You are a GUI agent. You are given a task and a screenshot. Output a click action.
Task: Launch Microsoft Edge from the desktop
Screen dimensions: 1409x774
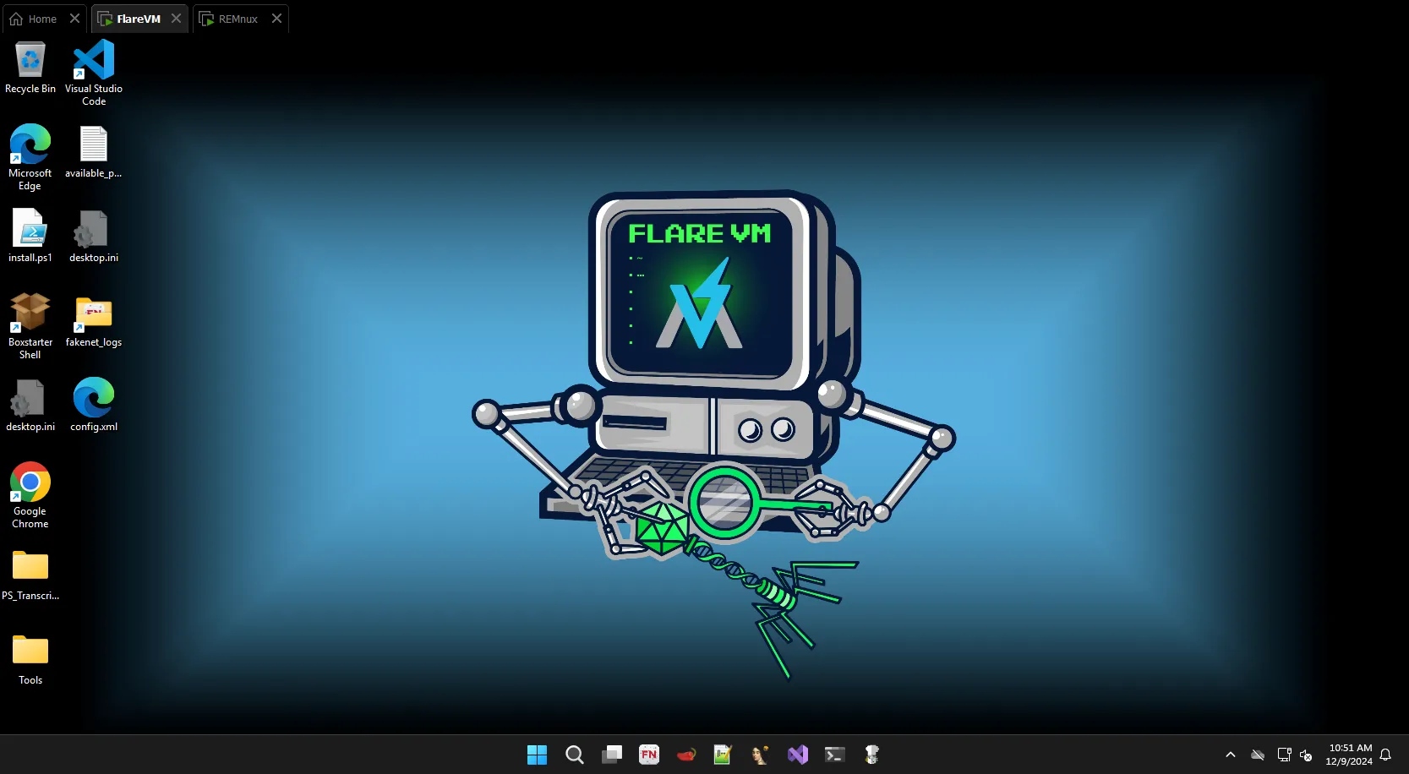pos(30,144)
